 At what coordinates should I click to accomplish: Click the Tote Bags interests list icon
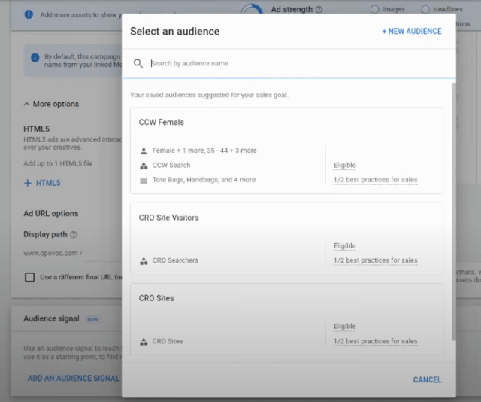tap(144, 181)
